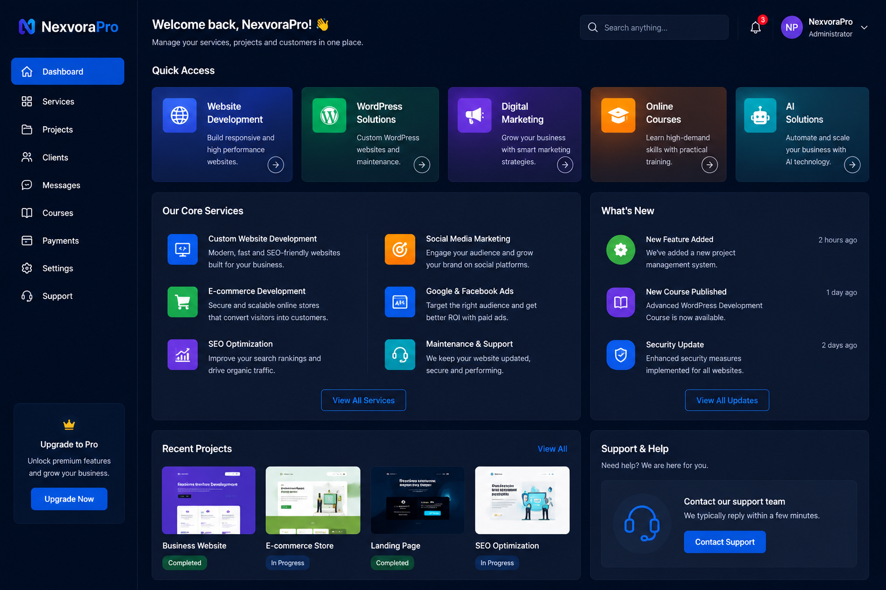Click the Contact Support button

pos(724,542)
